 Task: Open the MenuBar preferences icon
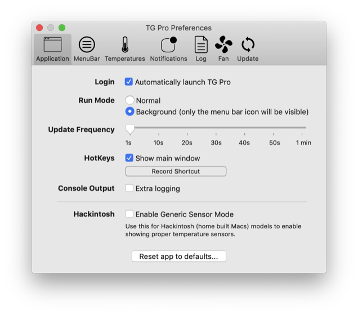point(87,44)
